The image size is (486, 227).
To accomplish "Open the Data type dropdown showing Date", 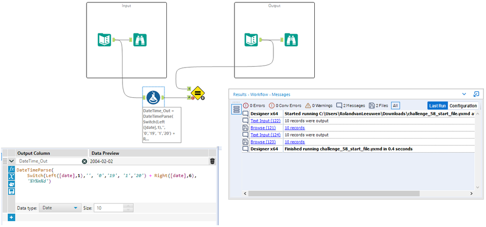I will pos(60,208).
